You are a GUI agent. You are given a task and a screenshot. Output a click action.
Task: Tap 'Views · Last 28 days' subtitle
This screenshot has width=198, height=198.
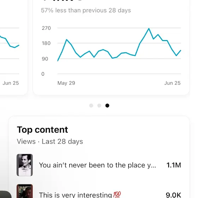pyautogui.click(x=50, y=141)
